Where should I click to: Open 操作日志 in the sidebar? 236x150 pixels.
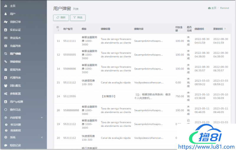coord(15,109)
